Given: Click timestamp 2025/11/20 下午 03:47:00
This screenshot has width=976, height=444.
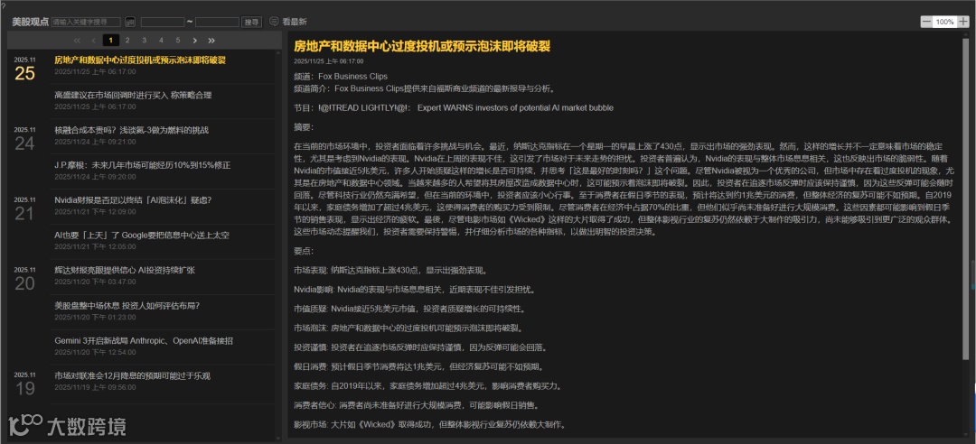Looking at the screenshot, I should 95,282.
